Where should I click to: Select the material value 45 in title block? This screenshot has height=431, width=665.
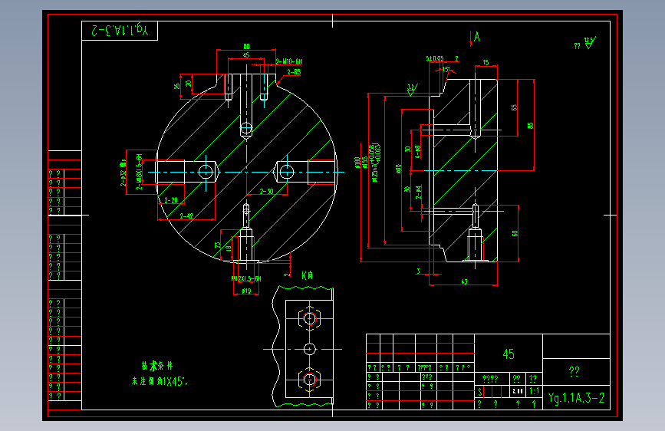point(509,354)
